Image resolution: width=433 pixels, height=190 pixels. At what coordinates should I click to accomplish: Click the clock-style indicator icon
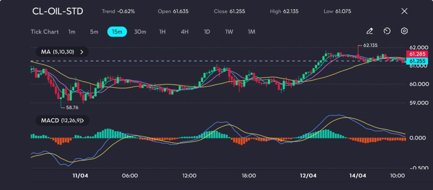coord(387,31)
